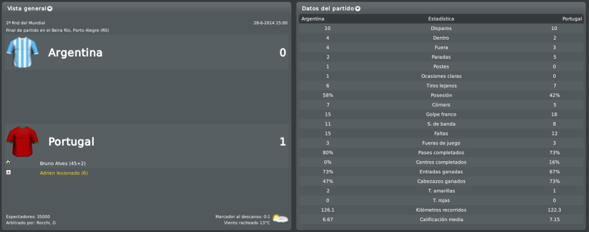Open the Argentina team name link
Image resolution: width=589 pixels, height=232 pixels.
(75, 52)
